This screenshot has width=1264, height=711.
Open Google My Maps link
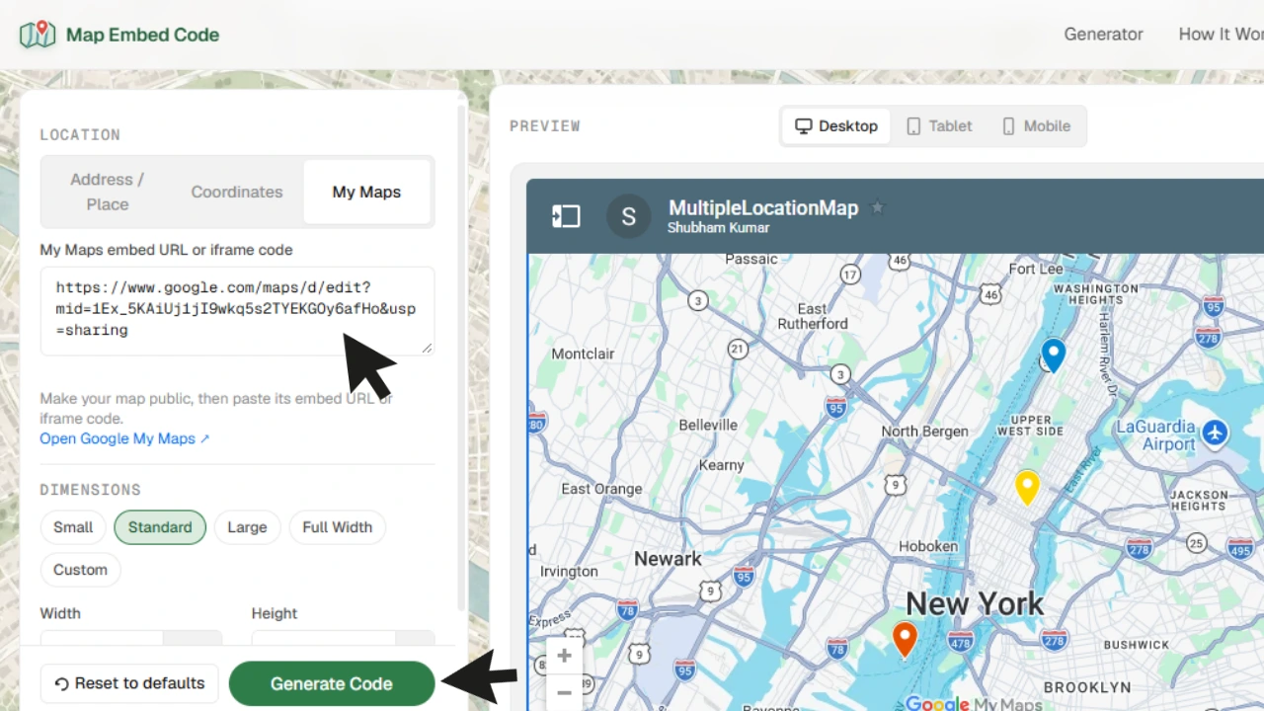pos(124,438)
